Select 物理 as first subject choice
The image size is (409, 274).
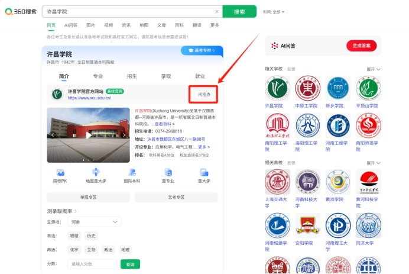[x=74, y=236]
